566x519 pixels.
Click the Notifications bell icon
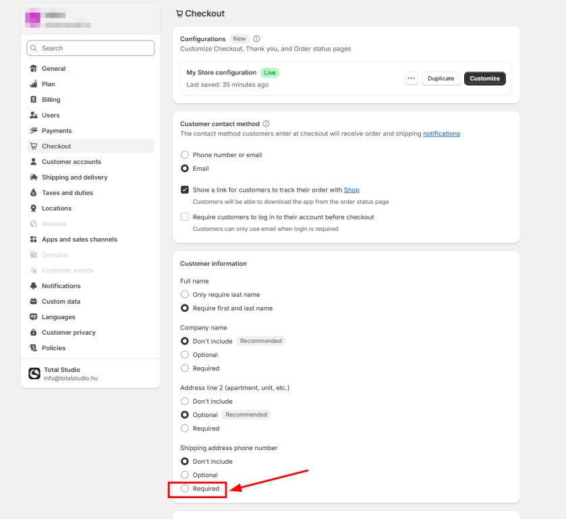(34, 286)
